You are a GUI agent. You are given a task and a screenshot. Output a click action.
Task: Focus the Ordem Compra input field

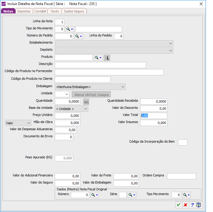pyautogui.click(x=181, y=176)
